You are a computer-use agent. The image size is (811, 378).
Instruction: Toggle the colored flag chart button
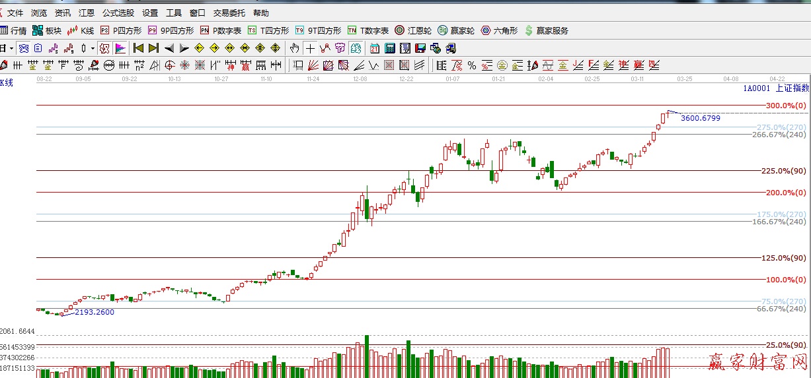click(120, 48)
